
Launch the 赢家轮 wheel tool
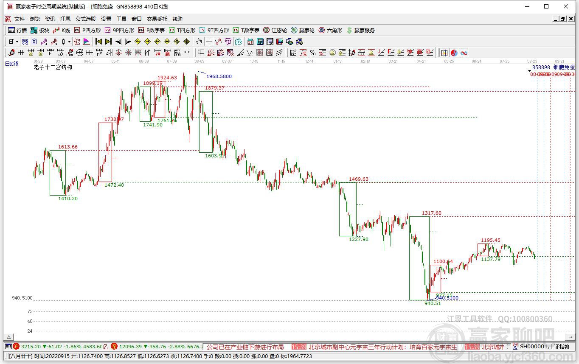click(303, 30)
